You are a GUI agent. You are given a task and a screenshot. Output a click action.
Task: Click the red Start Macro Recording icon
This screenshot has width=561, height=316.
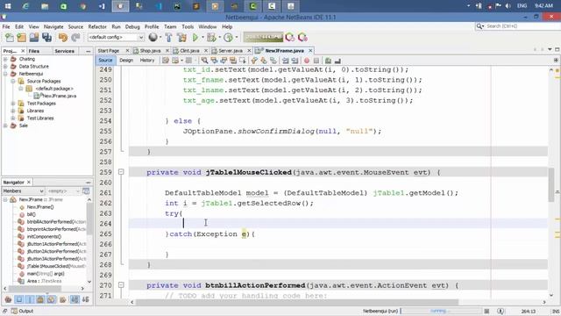click(306, 61)
